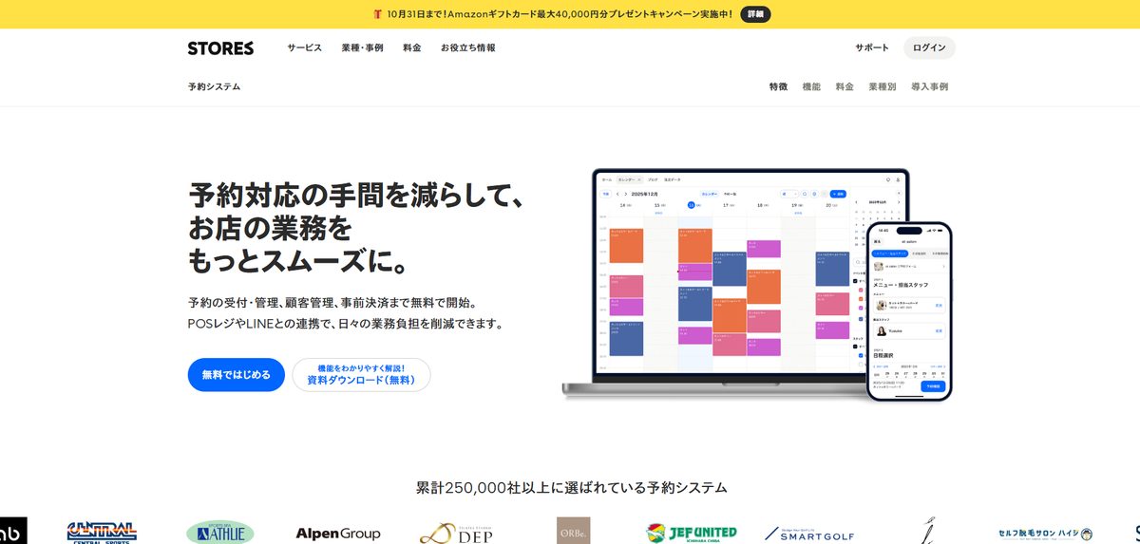Viewport: 1140px width, 544px height.
Task: Click the paragraph starting 予約の受付・管理
Action: click(346, 313)
